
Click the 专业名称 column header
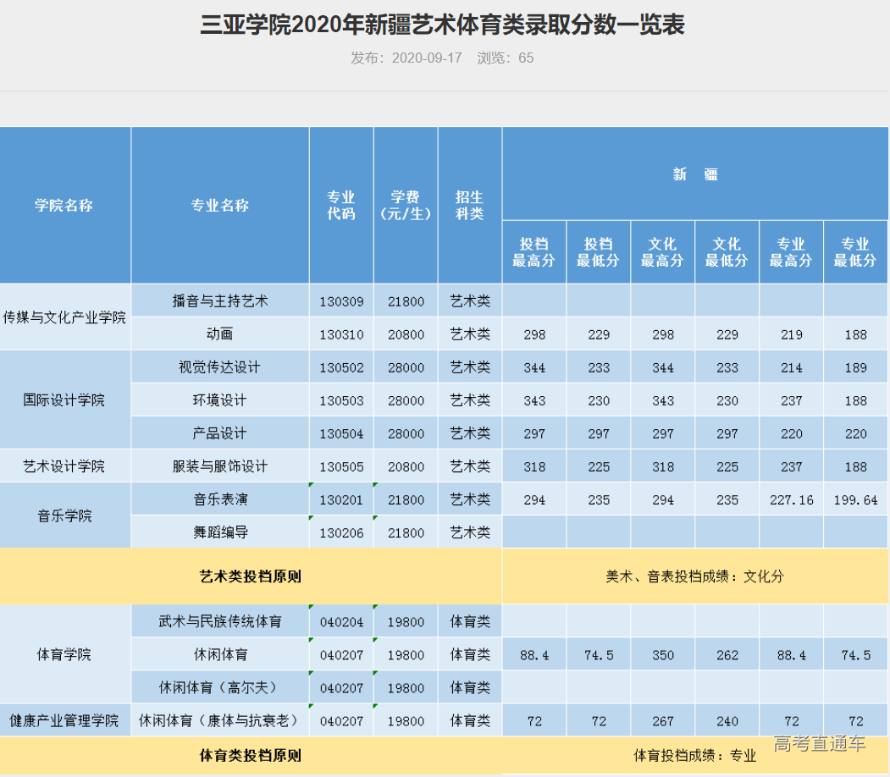222,205
